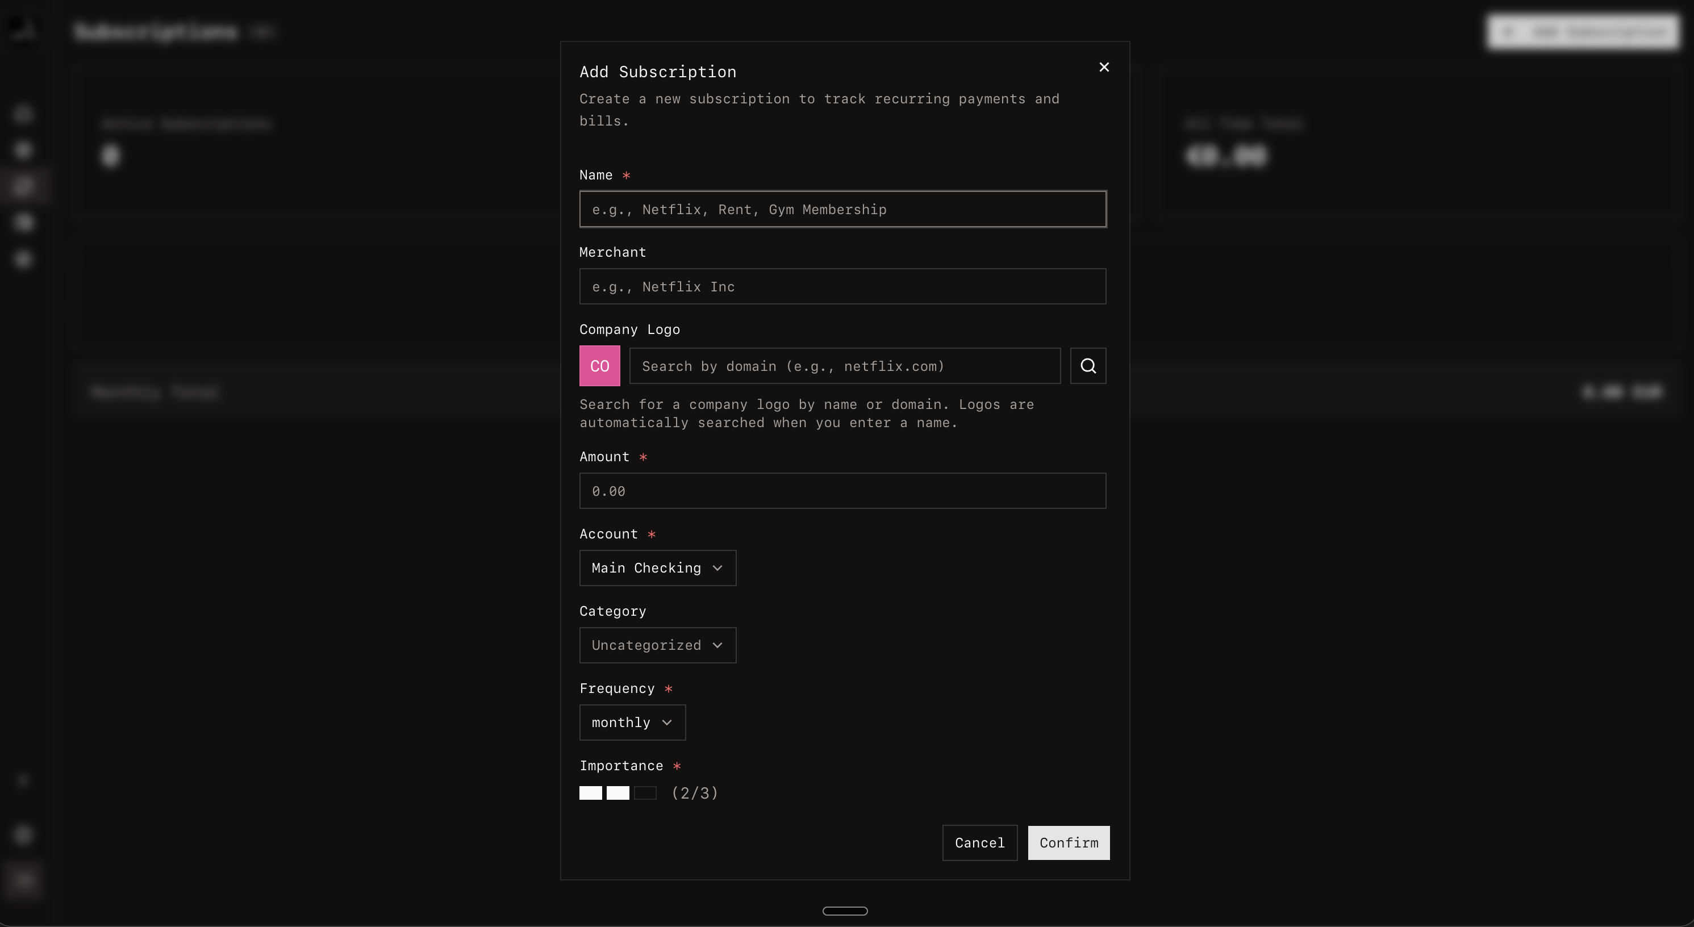Open the monthly frequency dropdown
1694x927 pixels.
[632, 722]
